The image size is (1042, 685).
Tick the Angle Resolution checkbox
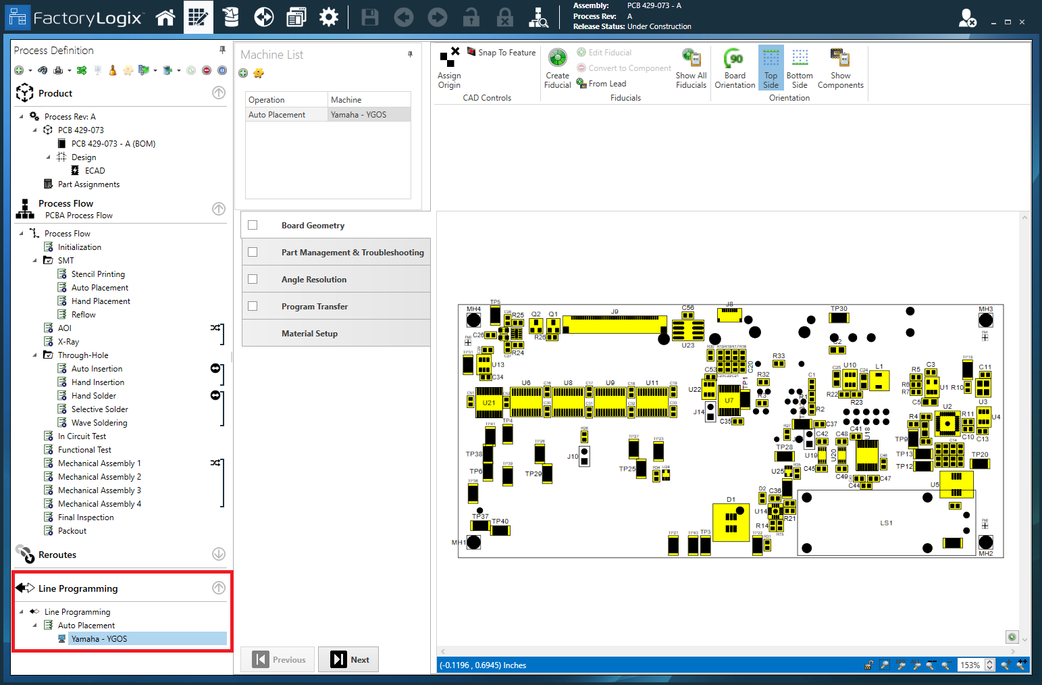coord(253,279)
